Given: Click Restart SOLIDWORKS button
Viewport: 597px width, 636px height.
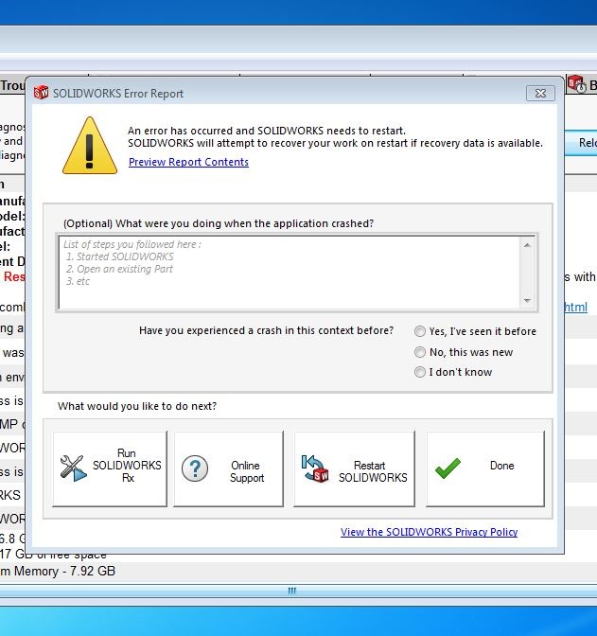Looking at the screenshot, I should 355,468.
